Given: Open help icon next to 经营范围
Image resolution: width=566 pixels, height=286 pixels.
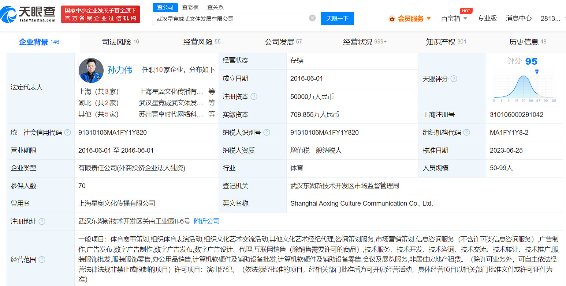Looking at the screenshot, I should click(42, 260).
